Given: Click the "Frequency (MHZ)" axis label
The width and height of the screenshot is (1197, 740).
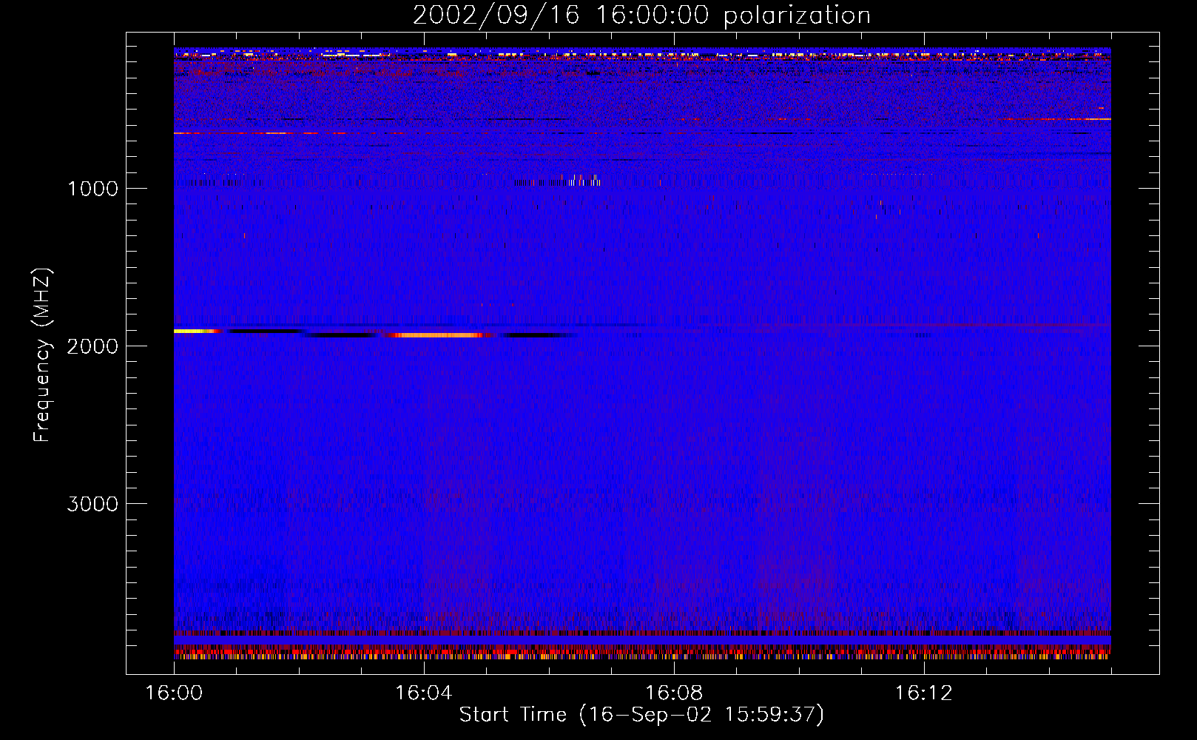Looking at the screenshot, I should (x=42, y=355).
